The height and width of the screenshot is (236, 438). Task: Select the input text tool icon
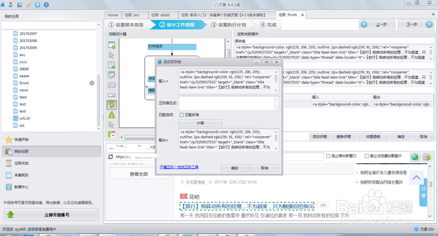coord(112,75)
